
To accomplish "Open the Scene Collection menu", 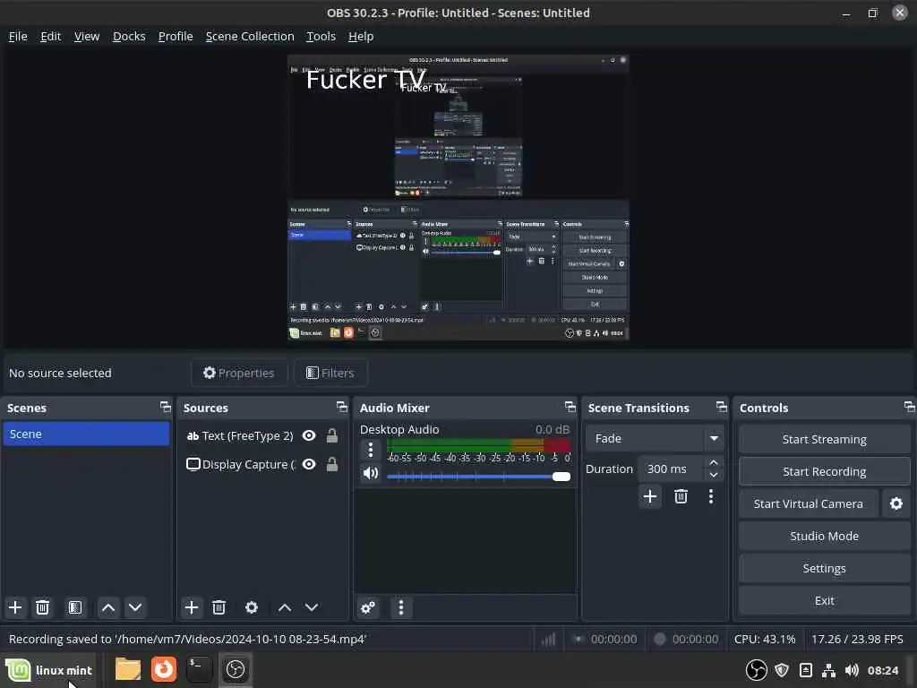I will 250,36.
